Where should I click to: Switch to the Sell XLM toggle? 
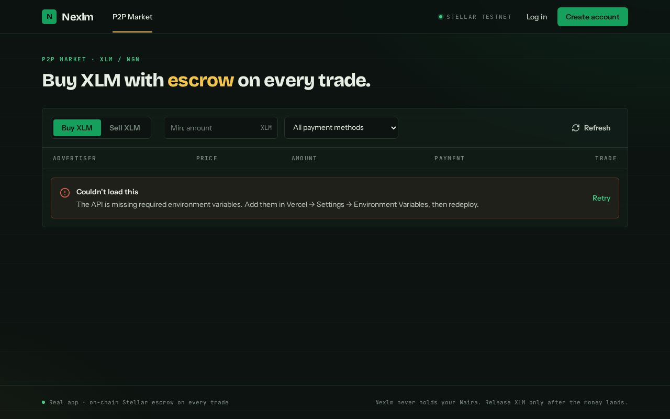tap(125, 128)
